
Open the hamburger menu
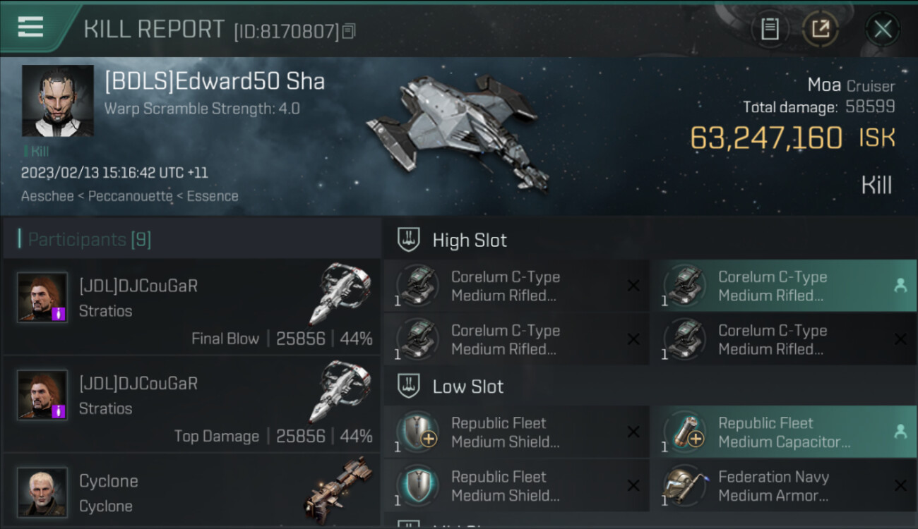(x=30, y=27)
